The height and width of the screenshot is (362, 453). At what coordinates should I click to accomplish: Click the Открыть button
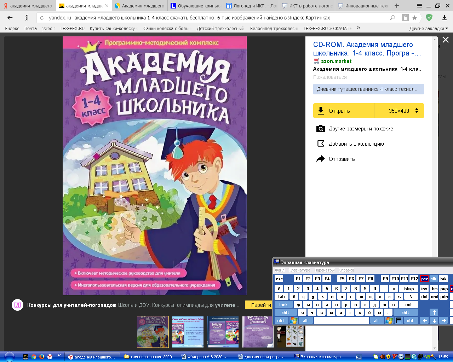[x=344, y=111]
